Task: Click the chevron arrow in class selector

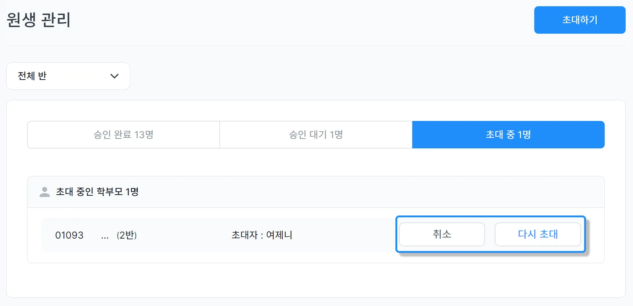Action: coord(114,76)
